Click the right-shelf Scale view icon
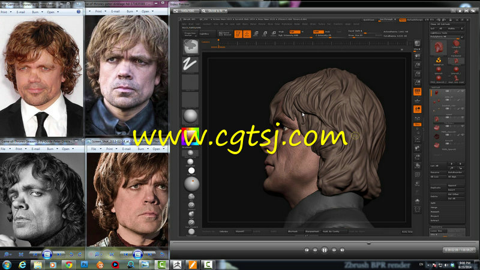Screen dimensions: 480x270 pyautogui.click(x=417, y=157)
